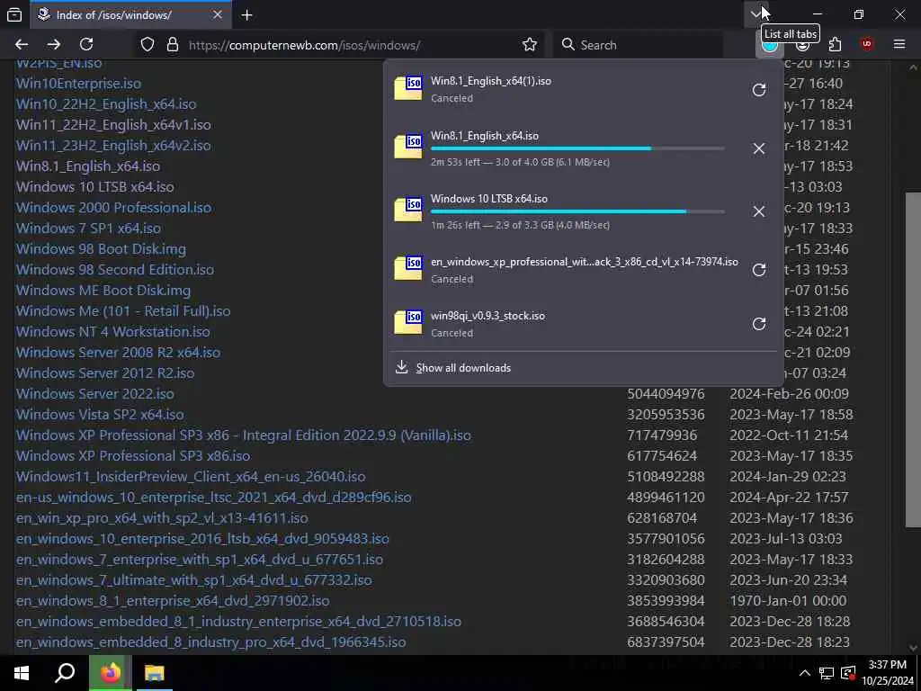
Task: Bookmark this page with the star
Action: (529, 45)
